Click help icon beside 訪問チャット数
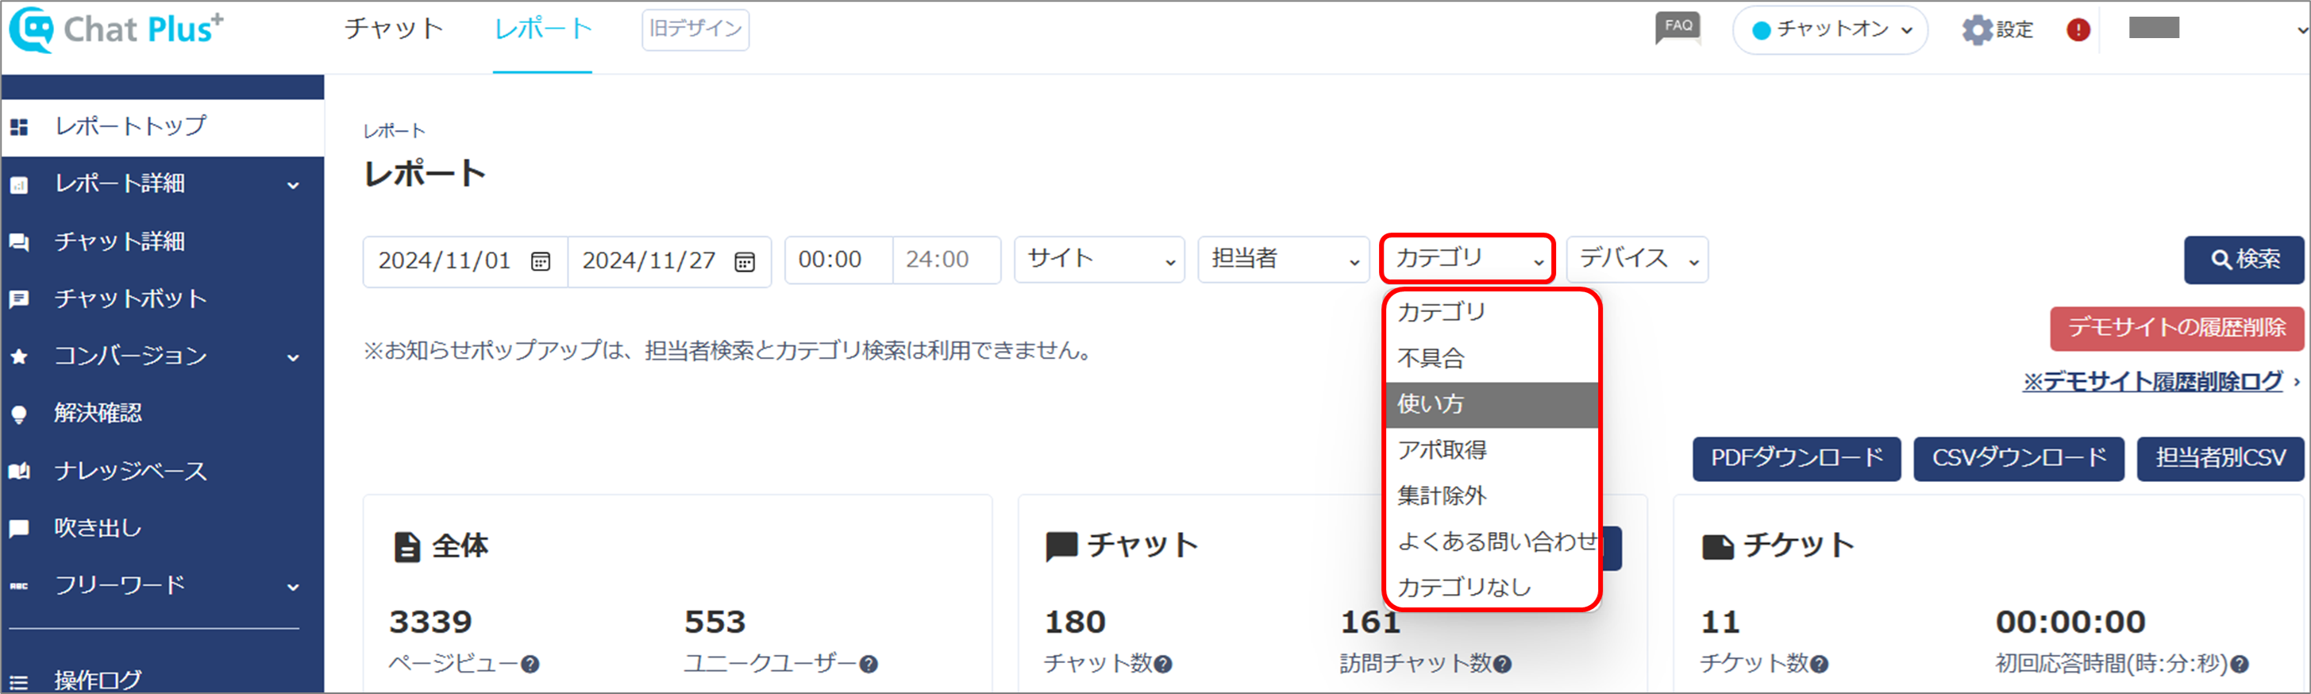The width and height of the screenshot is (2311, 694). coord(1503,665)
